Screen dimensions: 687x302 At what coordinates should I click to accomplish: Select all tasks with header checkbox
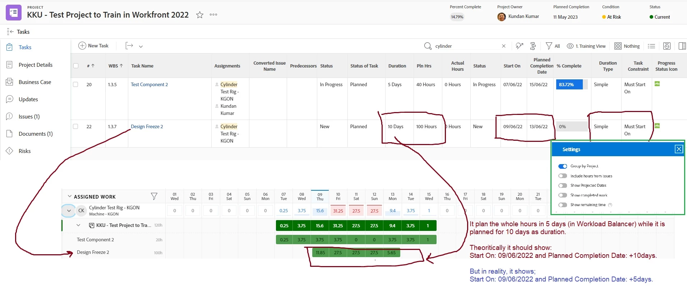point(76,66)
